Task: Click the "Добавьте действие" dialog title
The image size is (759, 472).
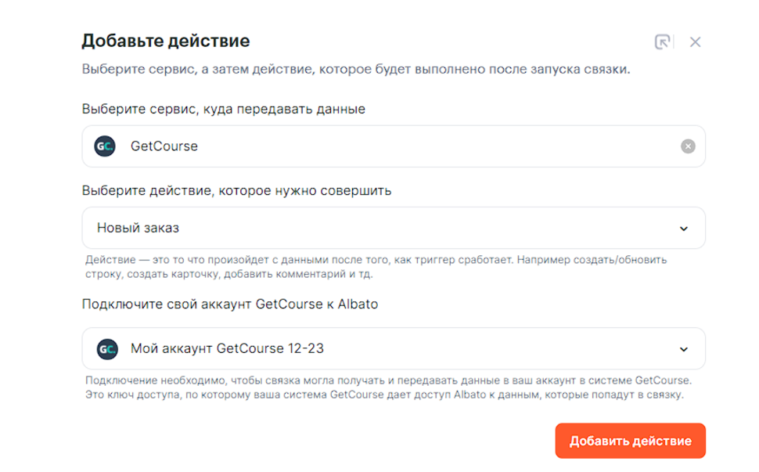Action: click(x=166, y=41)
